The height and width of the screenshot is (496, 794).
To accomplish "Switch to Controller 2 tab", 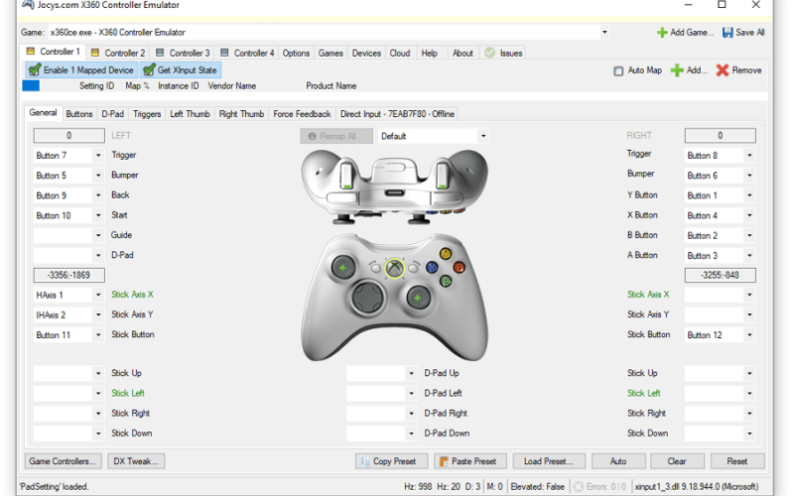I will (118, 53).
